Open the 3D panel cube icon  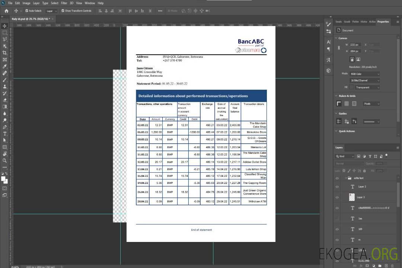[x=329, y=70]
